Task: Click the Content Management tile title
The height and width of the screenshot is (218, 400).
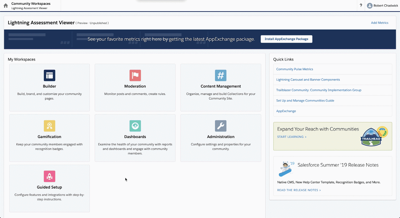Action: pos(221,86)
